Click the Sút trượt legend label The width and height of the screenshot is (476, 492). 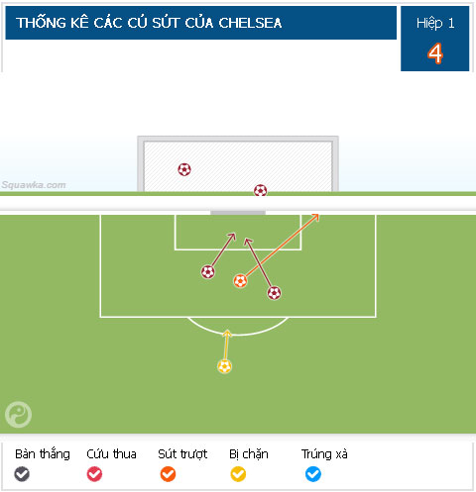[x=182, y=454]
